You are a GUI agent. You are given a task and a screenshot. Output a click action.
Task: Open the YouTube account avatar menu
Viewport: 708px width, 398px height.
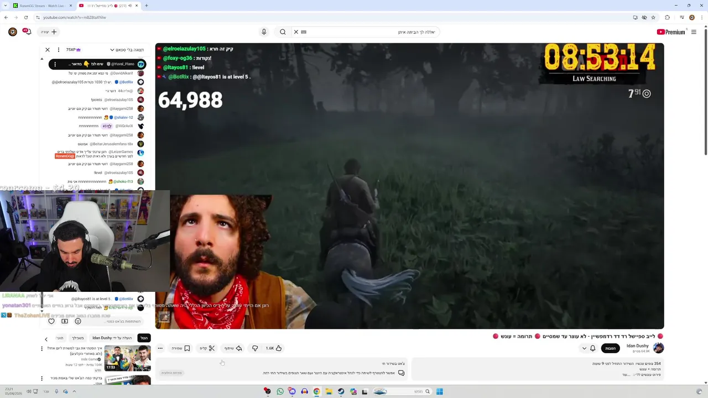click(x=13, y=32)
